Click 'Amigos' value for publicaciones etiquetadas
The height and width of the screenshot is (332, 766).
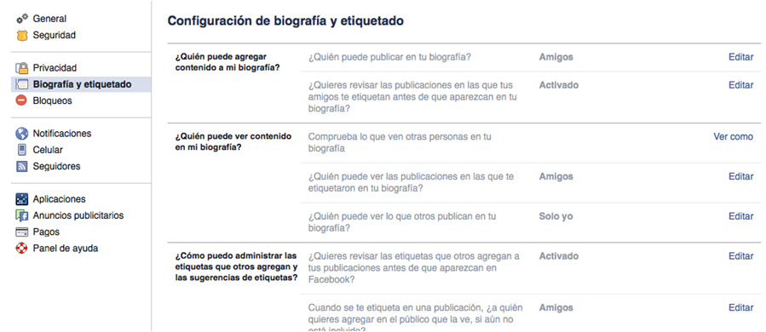pyautogui.click(x=556, y=177)
